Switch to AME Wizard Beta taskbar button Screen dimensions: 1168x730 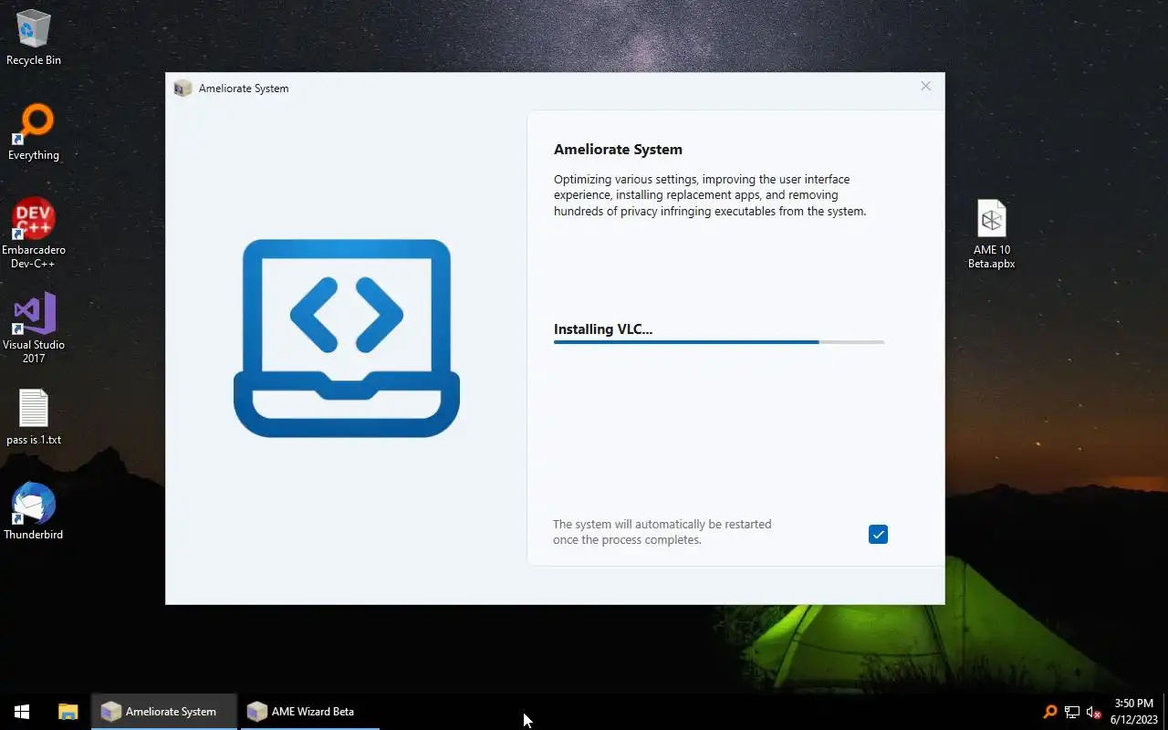click(x=310, y=712)
